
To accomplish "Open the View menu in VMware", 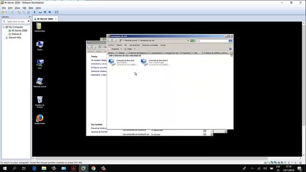I will click(x=17, y=8).
